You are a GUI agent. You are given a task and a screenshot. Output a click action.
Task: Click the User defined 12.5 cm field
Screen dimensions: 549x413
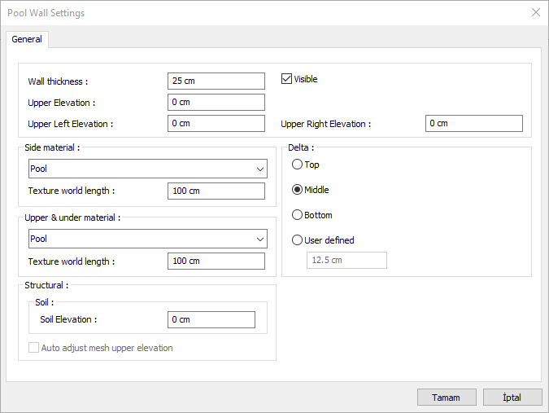coord(346,261)
